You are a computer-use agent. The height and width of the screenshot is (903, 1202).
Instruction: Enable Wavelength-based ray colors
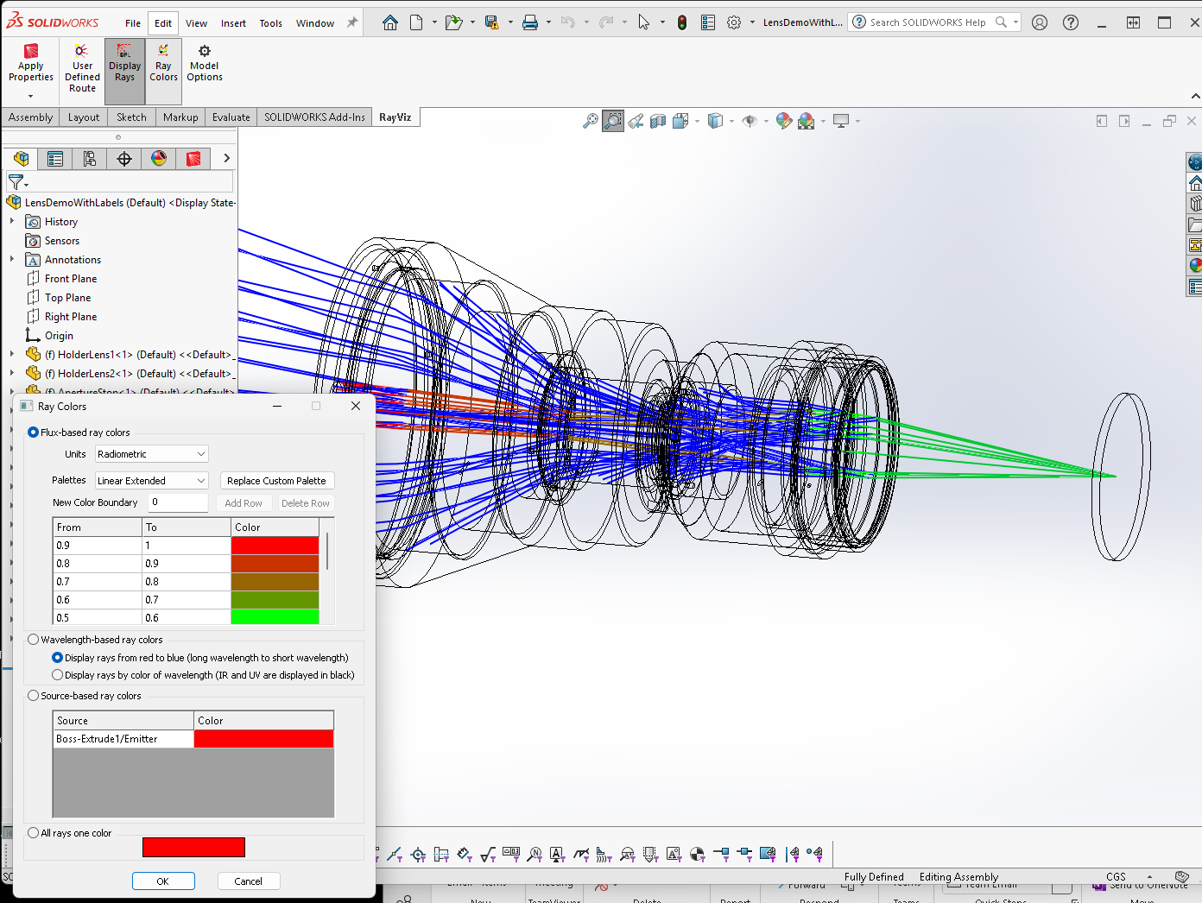(x=33, y=639)
